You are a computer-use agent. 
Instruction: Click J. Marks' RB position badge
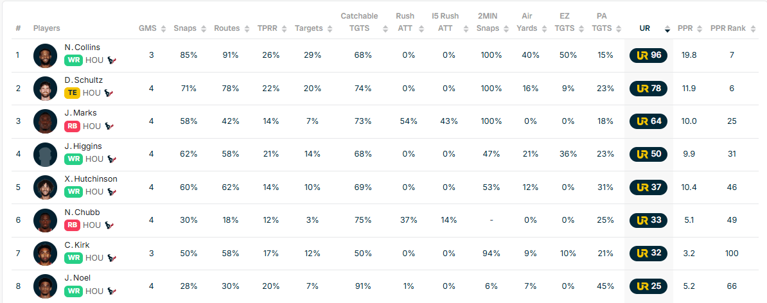[x=72, y=126]
